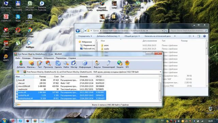The width and height of the screenshot is (218, 123).
Task: Sort by the Имя column in WinRAR
Action: tap(24, 77)
